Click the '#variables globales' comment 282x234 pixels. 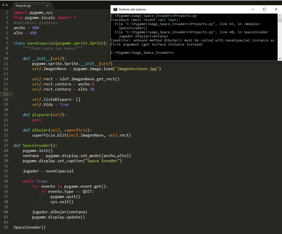[35, 23]
